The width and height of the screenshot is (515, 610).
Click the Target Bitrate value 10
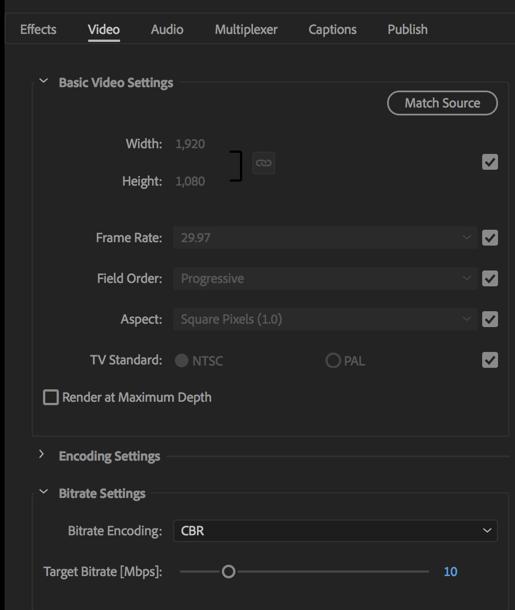tap(450, 572)
